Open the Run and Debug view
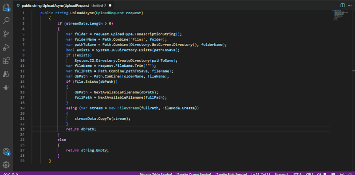Viewport: 355px width, 175px height. click(6, 47)
